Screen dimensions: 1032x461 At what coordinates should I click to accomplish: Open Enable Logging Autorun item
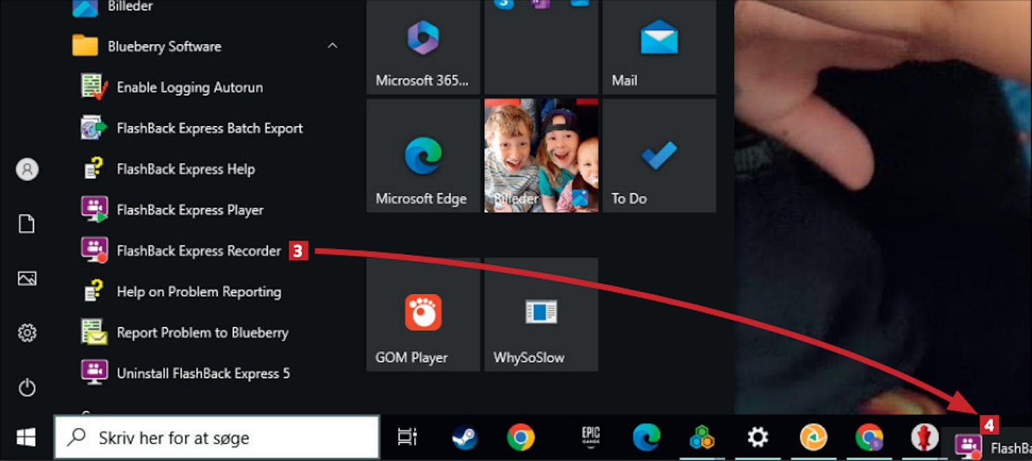[x=189, y=87]
